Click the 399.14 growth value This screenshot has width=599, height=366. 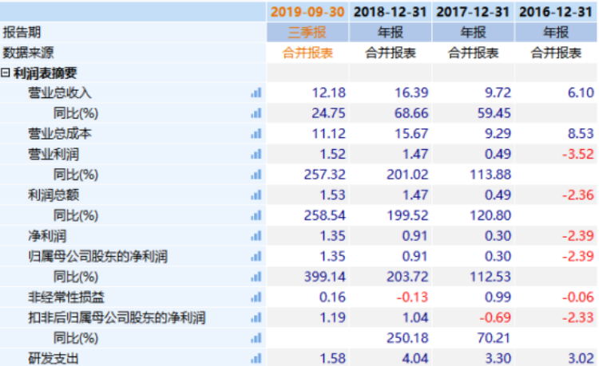coord(325,277)
